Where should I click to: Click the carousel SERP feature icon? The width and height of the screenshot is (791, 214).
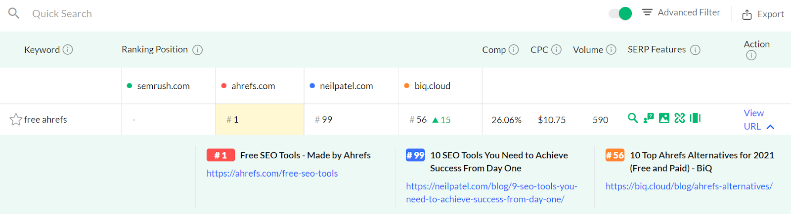(695, 118)
